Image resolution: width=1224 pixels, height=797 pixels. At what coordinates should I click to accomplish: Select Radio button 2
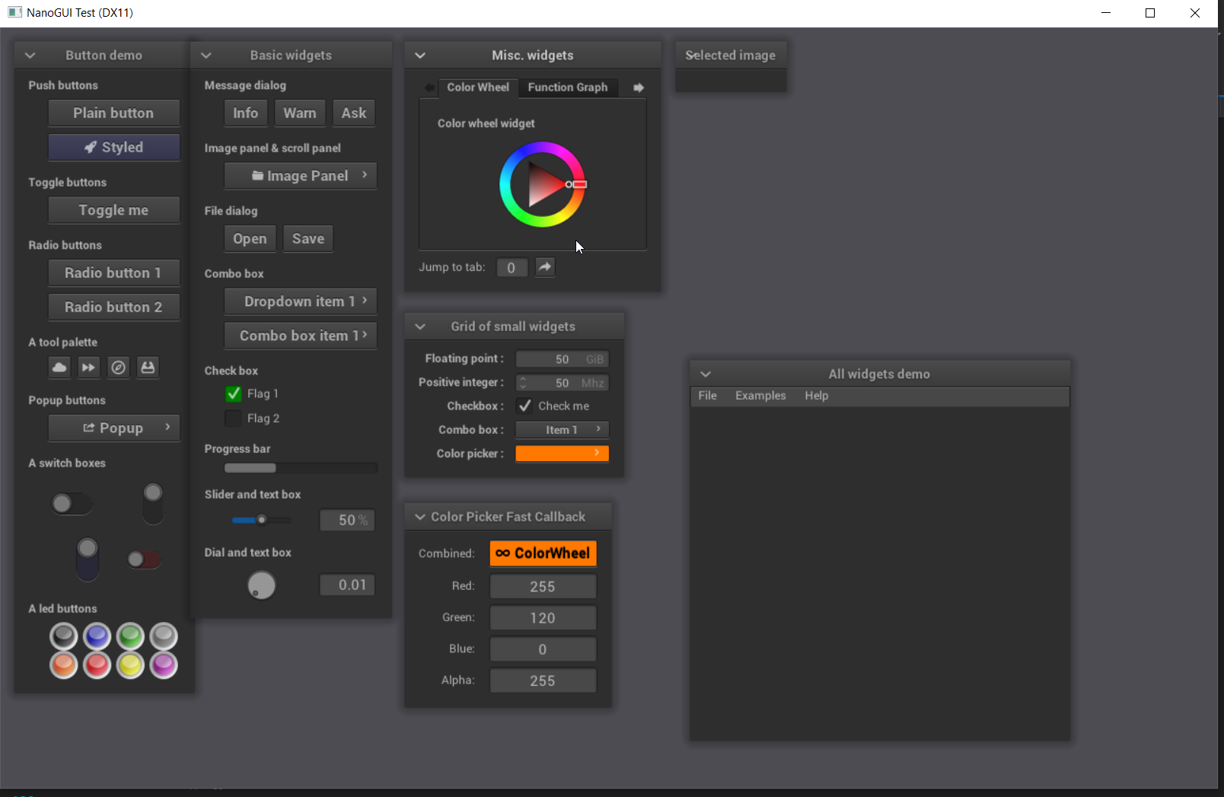(x=113, y=307)
